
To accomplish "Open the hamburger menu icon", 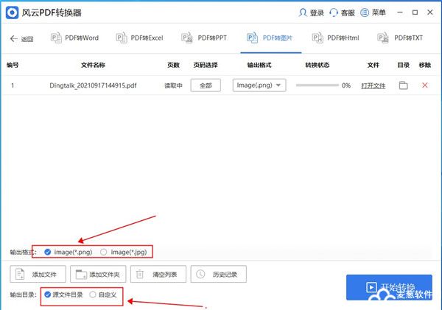I will 365,13.
